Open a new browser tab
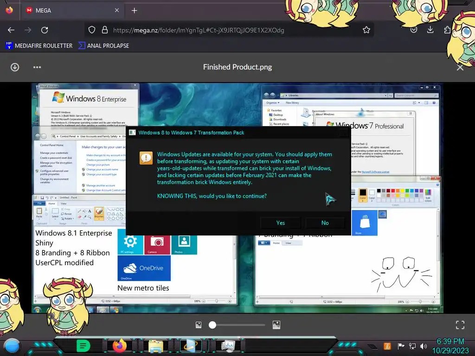 tap(134, 11)
